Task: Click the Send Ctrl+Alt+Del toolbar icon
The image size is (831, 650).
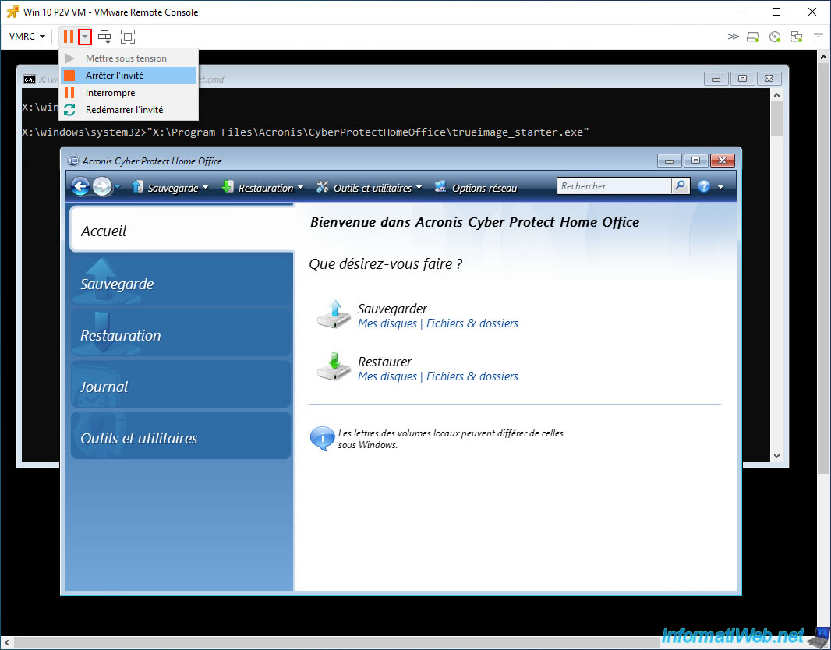Action: tap(105, 37)
